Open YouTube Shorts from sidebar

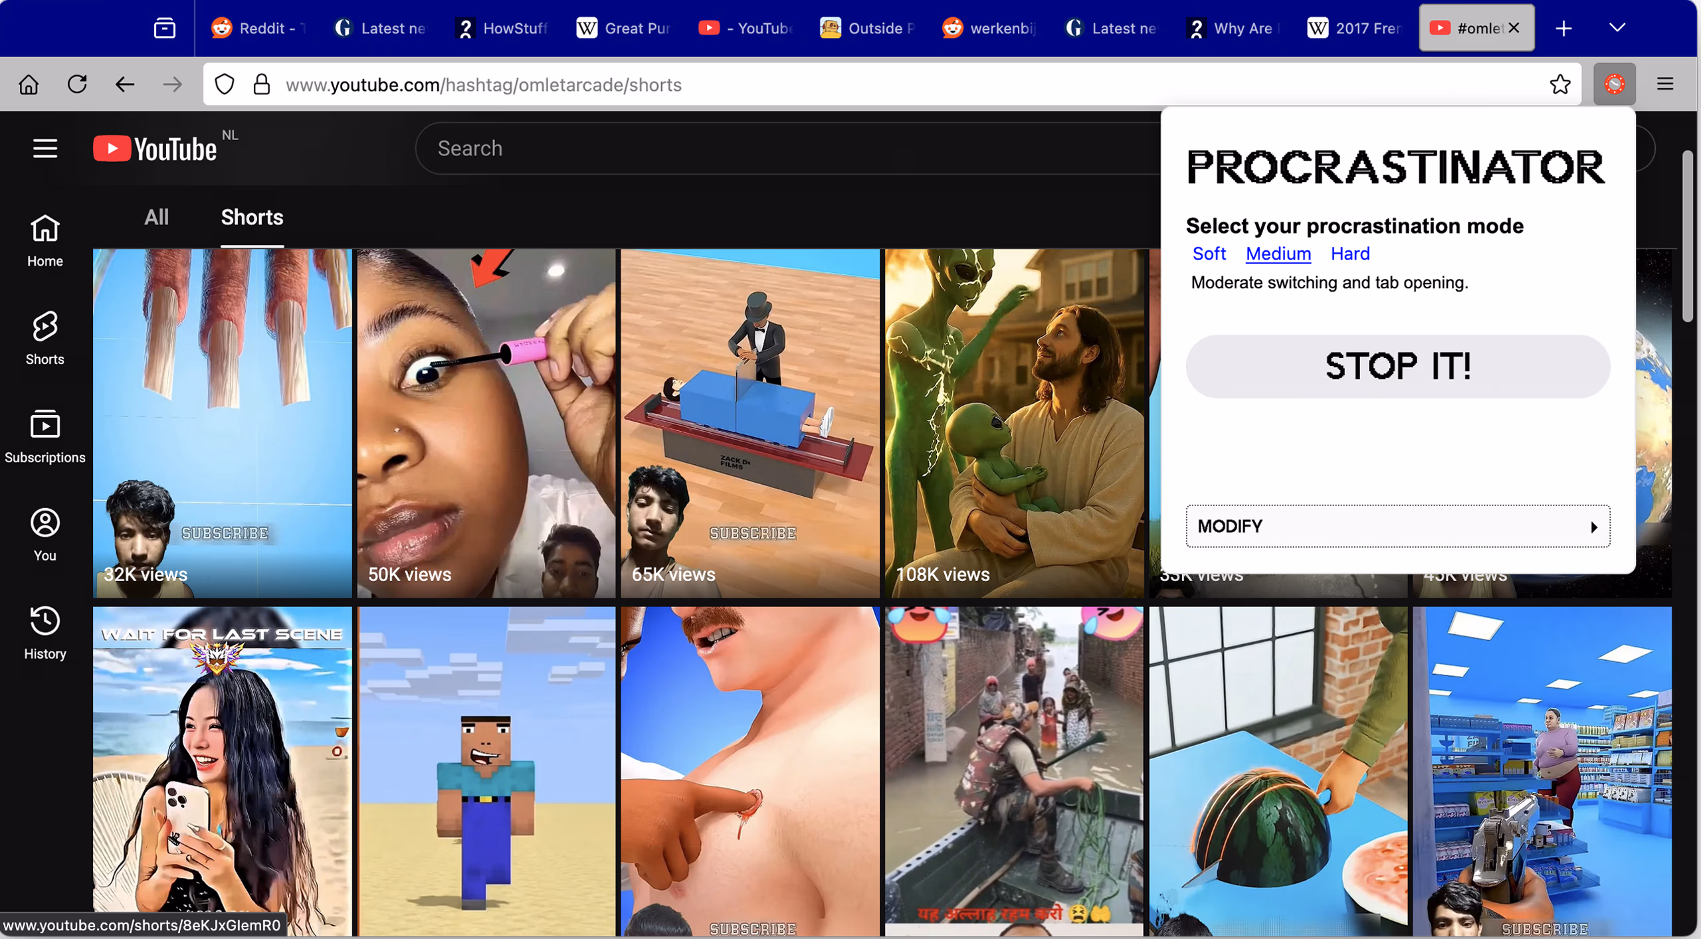[x=45, y=337]
